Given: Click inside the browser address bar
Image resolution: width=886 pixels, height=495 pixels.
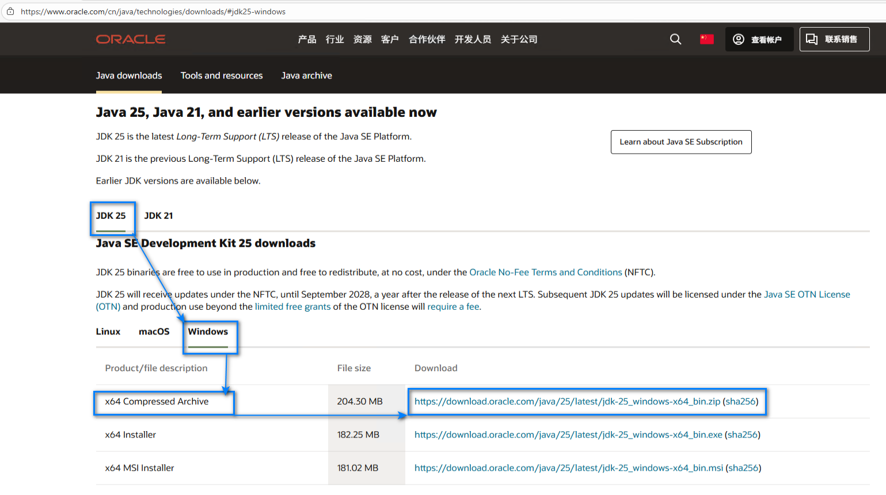Looking at the screenshot, I should pos(230,11).
